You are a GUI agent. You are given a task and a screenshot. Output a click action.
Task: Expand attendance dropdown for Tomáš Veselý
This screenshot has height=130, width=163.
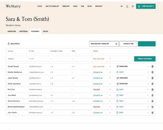110,66
